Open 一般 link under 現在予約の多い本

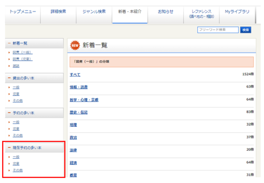(16, 157)
